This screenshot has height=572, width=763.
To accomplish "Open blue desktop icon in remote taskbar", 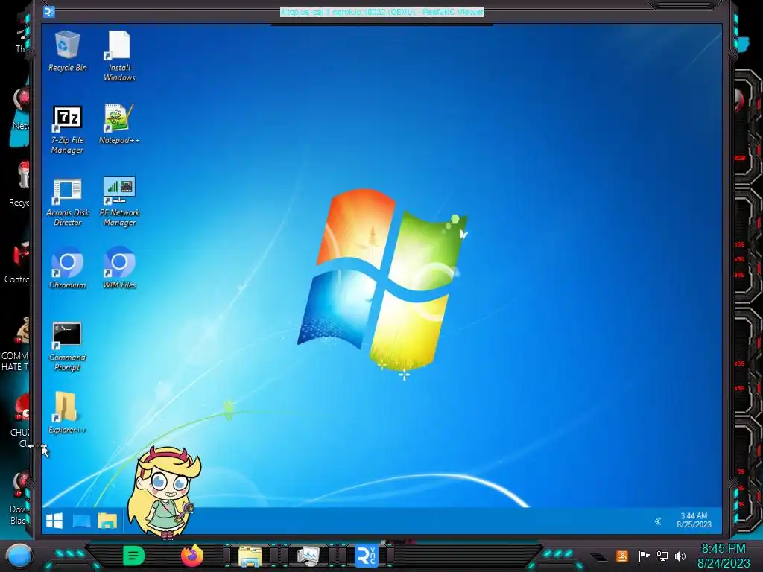I will (81, 521).
